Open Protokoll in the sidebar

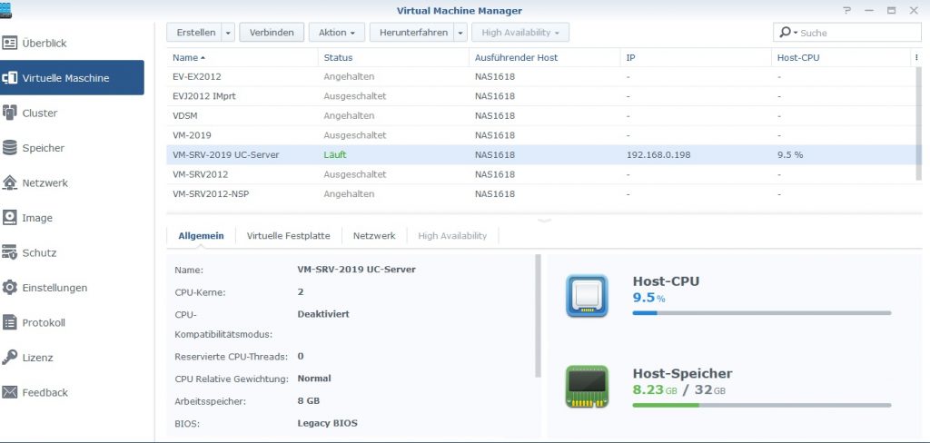point(72,322)
